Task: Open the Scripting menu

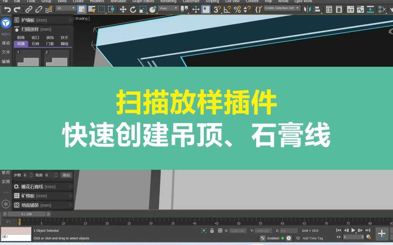Action: pyautogui.click(x=212, y=1)
